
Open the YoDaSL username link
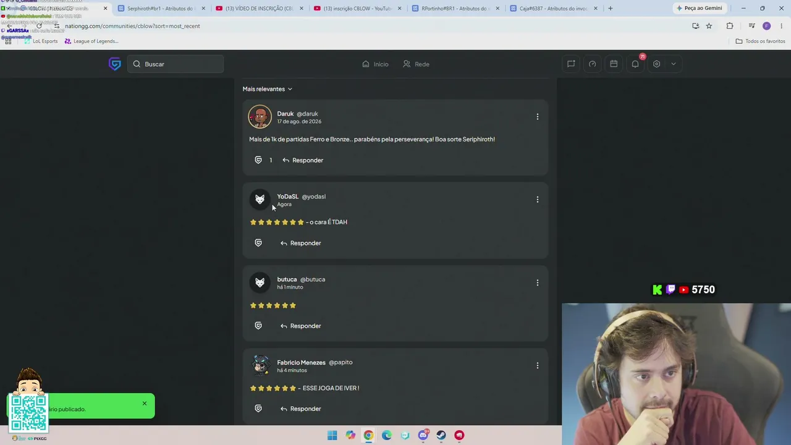[x=287, y=197]
